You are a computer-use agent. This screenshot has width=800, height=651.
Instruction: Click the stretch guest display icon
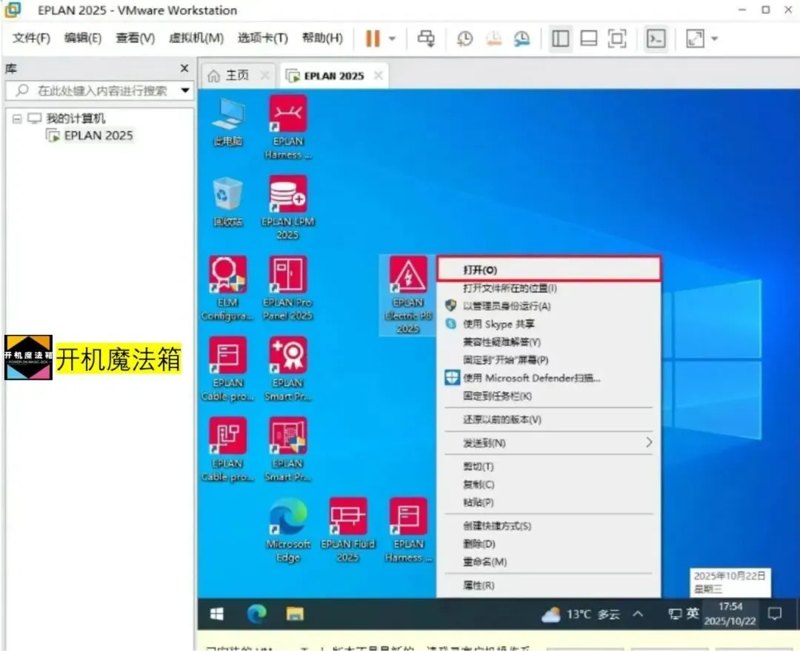[695, 39]
